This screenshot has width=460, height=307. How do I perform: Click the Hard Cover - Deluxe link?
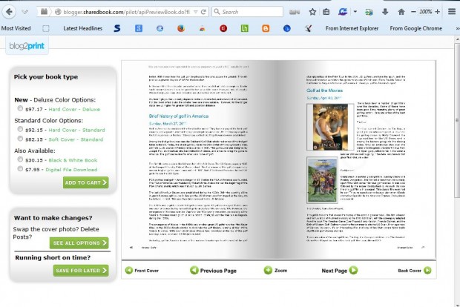point(74,109)
